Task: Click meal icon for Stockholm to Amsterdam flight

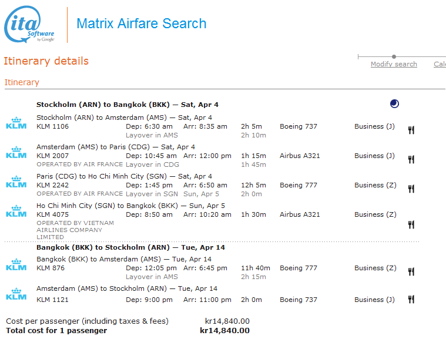Action: 411,130
